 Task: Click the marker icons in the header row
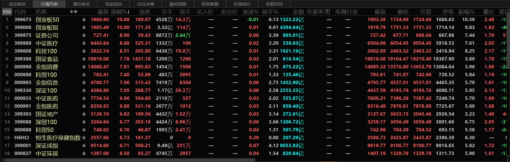tap(74, 12)
